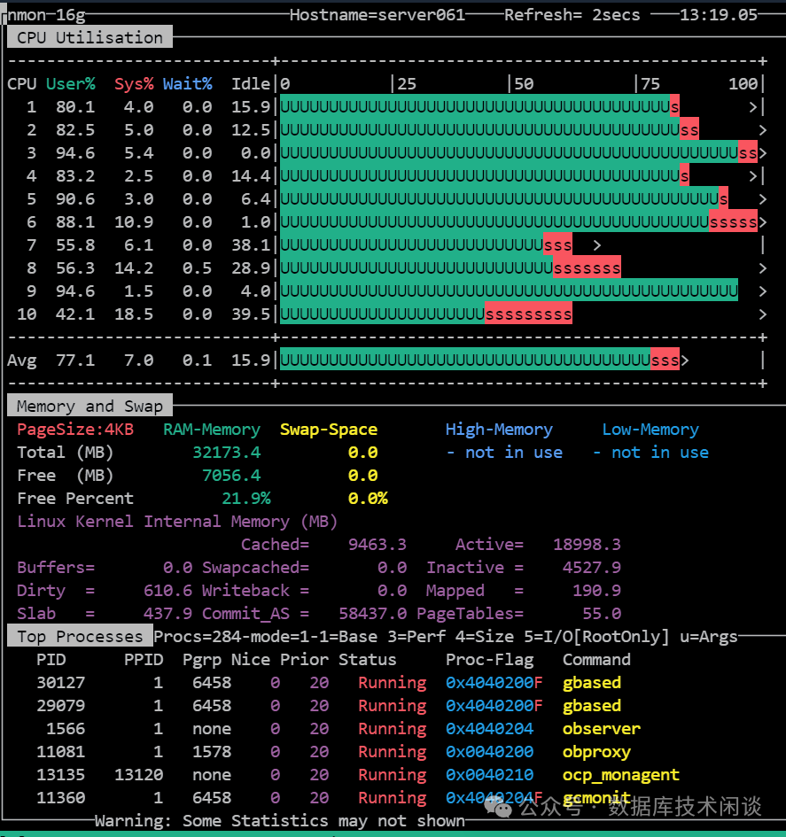786x837 pixels.
Task: Click the CPU Utilisation section header
Action: 89,37
